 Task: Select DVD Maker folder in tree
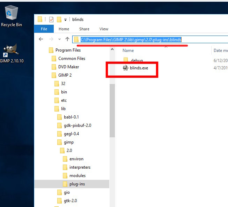click(x=65, y=67)
